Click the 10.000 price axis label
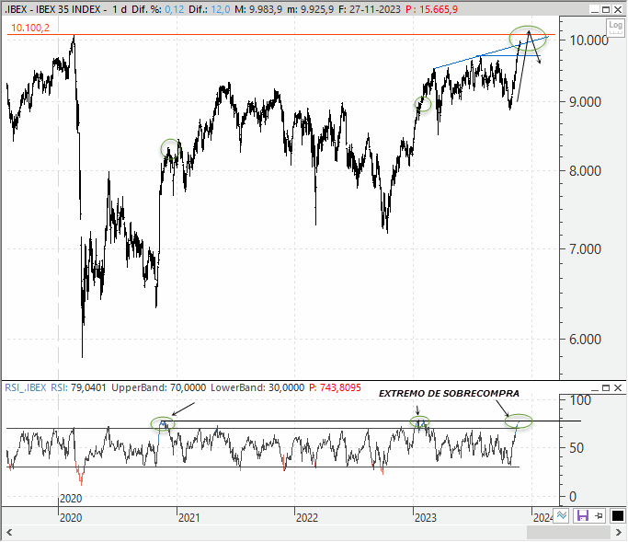 [588, 40]
